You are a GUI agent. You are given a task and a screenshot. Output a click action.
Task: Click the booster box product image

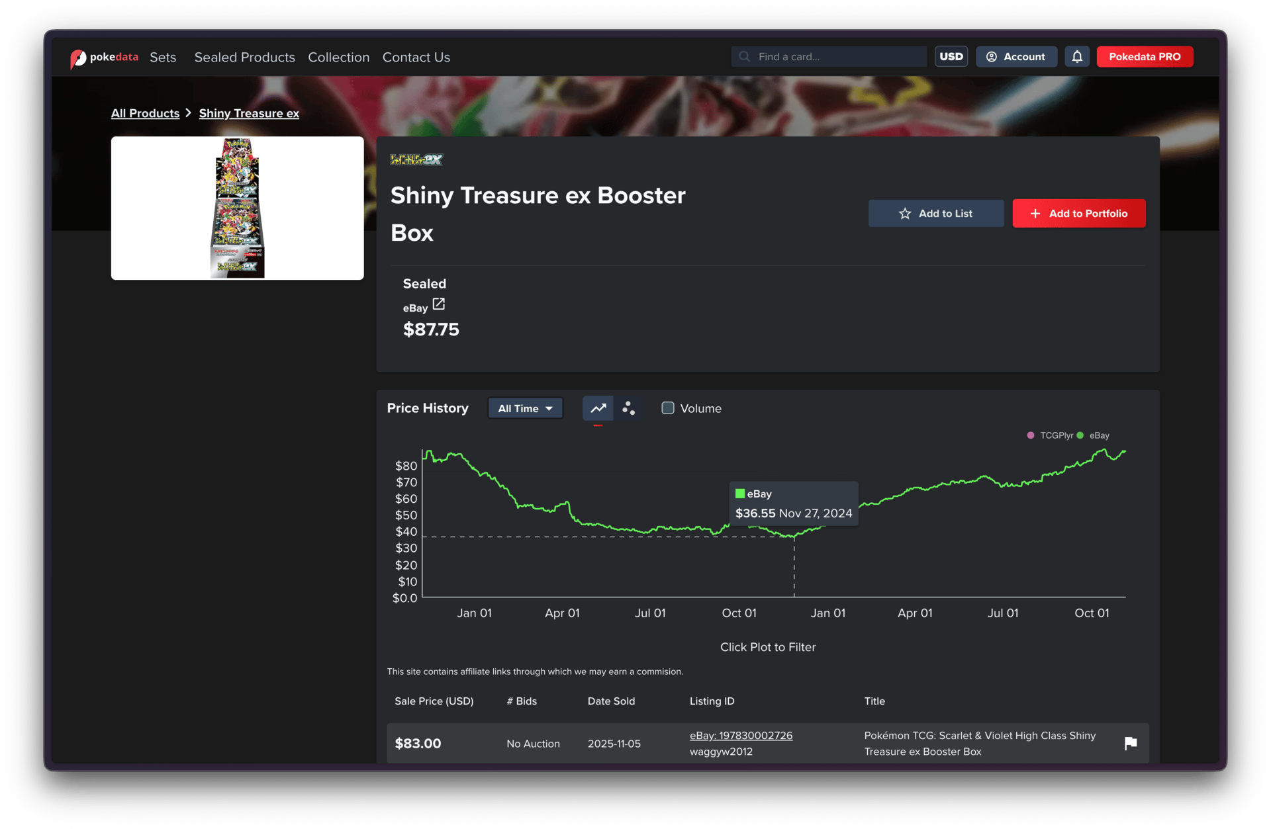[238, 208]
